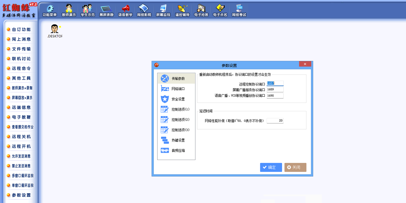Switch to 网络端口 settings category
This screenshot has height=203, width=406.
[176, 89]
